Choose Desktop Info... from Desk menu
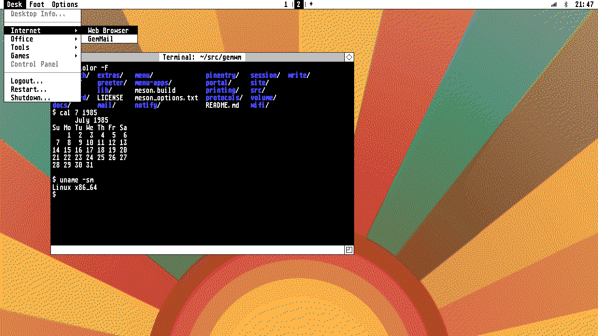This screenshot has height=336, width=598. click(43, 14)
